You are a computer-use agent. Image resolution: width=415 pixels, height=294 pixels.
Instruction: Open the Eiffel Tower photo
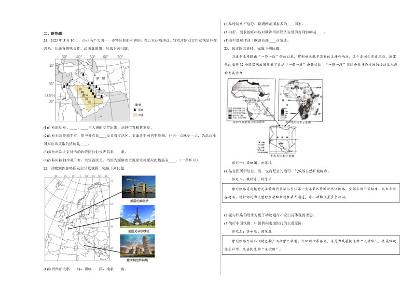click(138, 217)
